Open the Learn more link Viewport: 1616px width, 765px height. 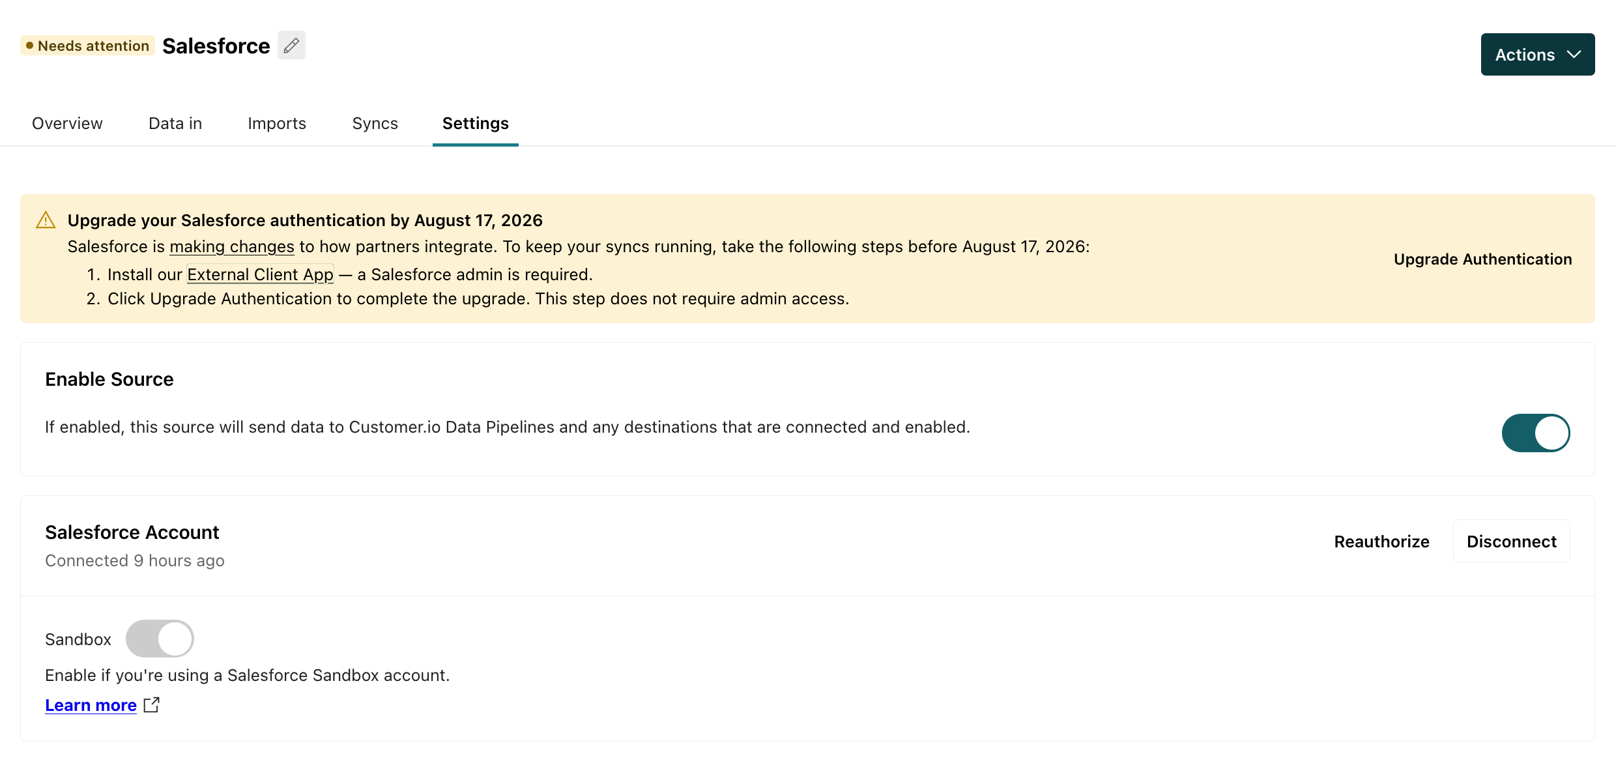[91, 705]
